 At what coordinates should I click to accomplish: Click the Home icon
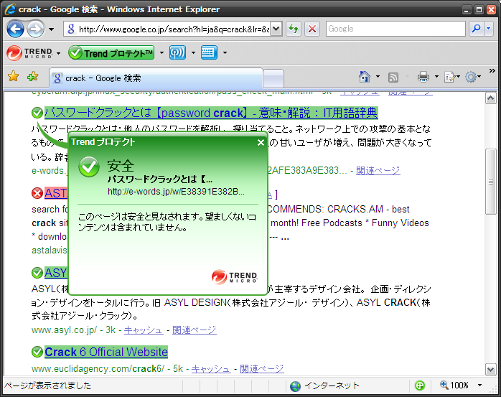coord(365,77)
